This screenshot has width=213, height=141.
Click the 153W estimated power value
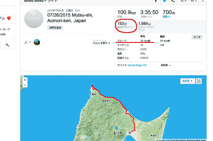point(122,24)
